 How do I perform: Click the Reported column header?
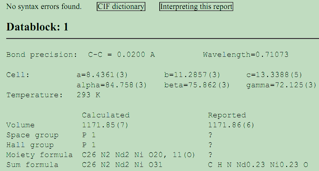pos(227,115)
